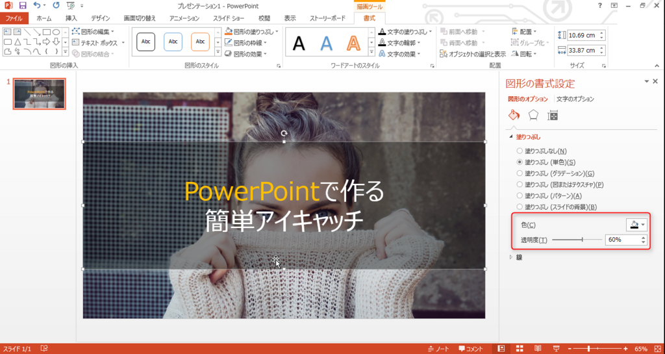Switch to Normal view in status bar

coord(501,349)
